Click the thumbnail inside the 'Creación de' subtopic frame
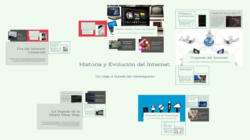The height and width of the screenshot is (140, 250). [65, 48]
